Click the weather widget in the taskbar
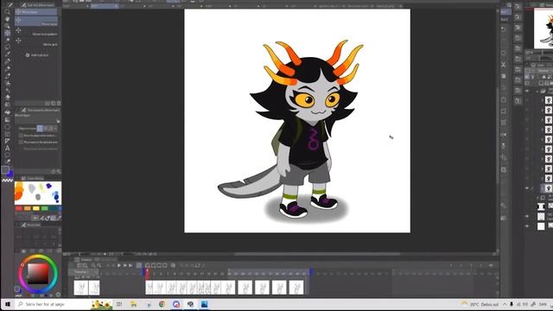The height and width of the screenshot is (311, 553). pyautogui.click(x=480, y=304)
